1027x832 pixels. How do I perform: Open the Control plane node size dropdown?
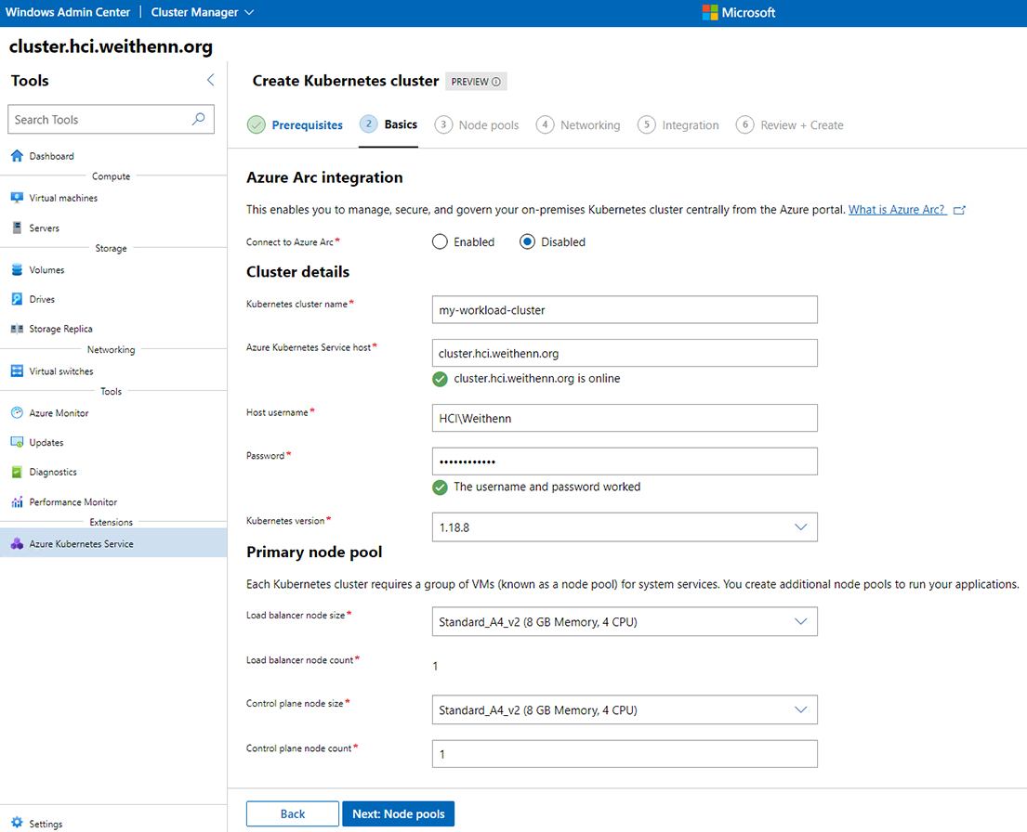625,709
